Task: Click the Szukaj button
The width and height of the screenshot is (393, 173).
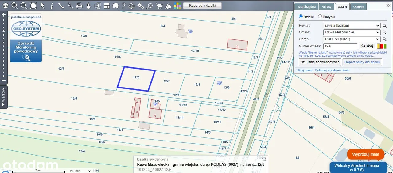Action: 367,46
